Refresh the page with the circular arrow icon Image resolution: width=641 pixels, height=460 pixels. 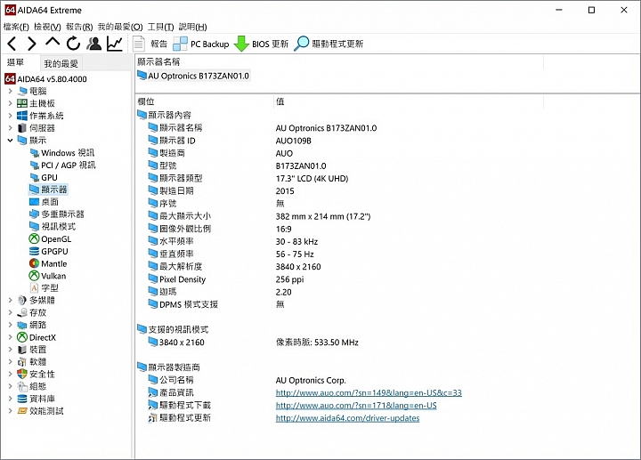[x=73, y=44]
